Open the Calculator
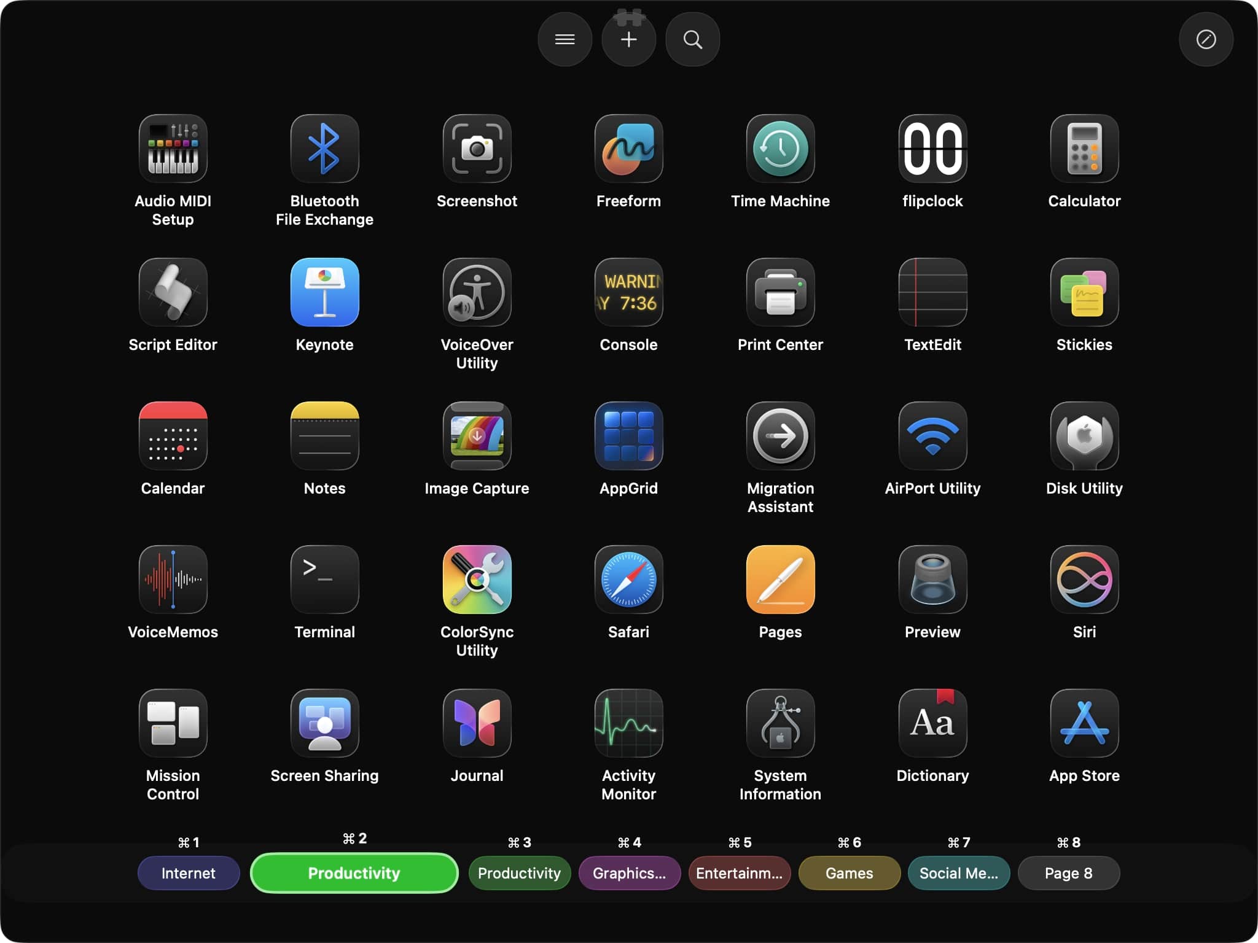Image resolution: width=1258 pixels, height=943 pixels. (1084, 149)
